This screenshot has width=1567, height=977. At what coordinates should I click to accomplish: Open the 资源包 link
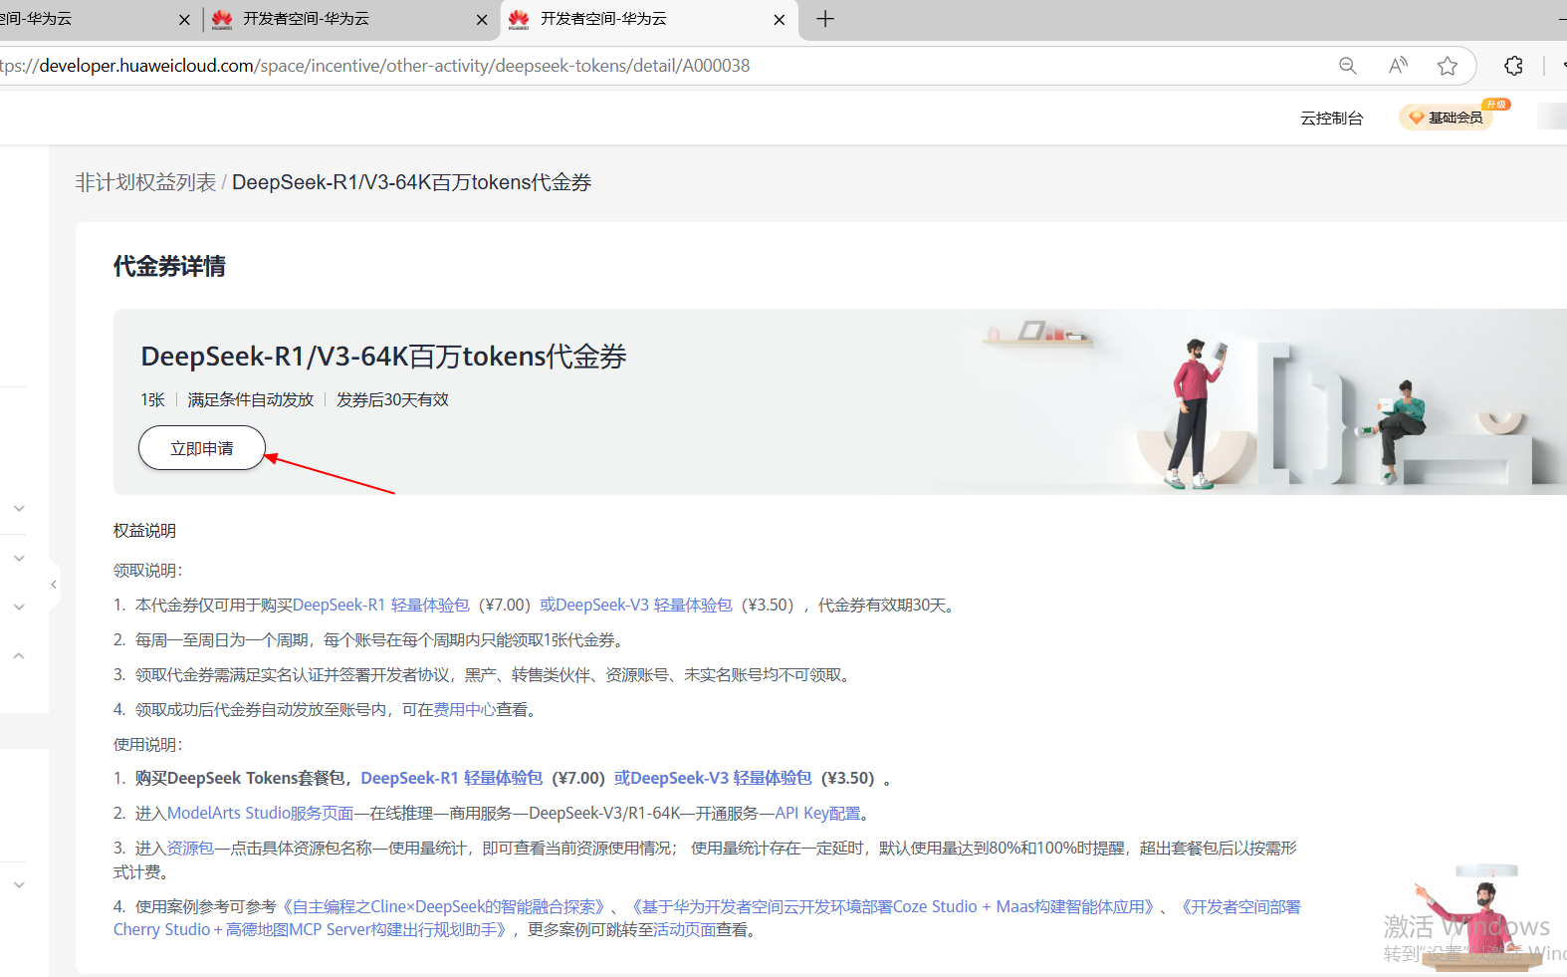point(190,848)
